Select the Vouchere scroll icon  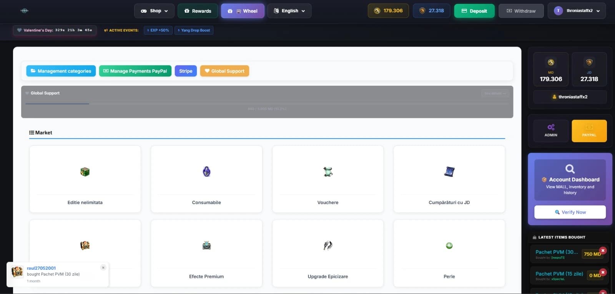[328, 172]
